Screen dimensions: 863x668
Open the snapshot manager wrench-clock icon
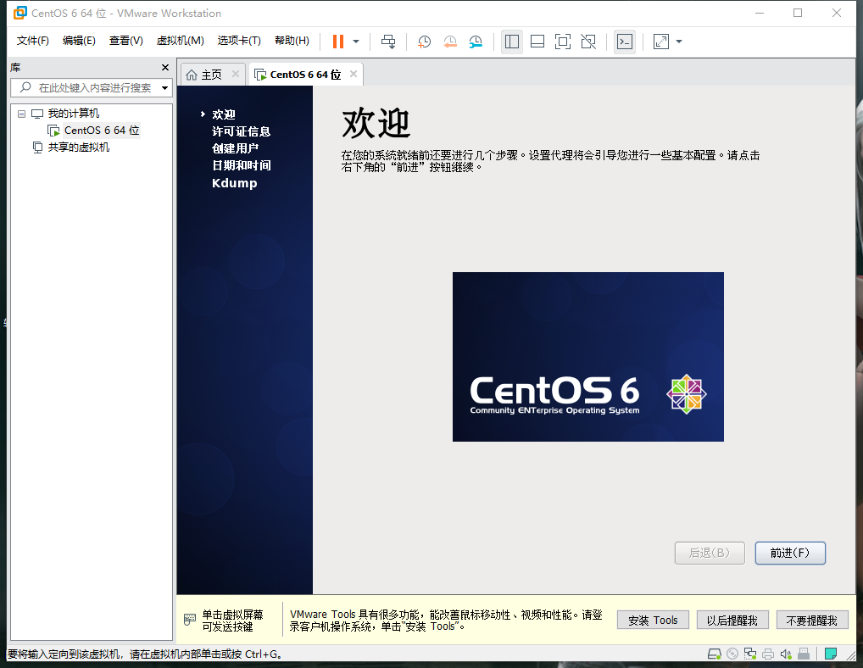(476, 42)
